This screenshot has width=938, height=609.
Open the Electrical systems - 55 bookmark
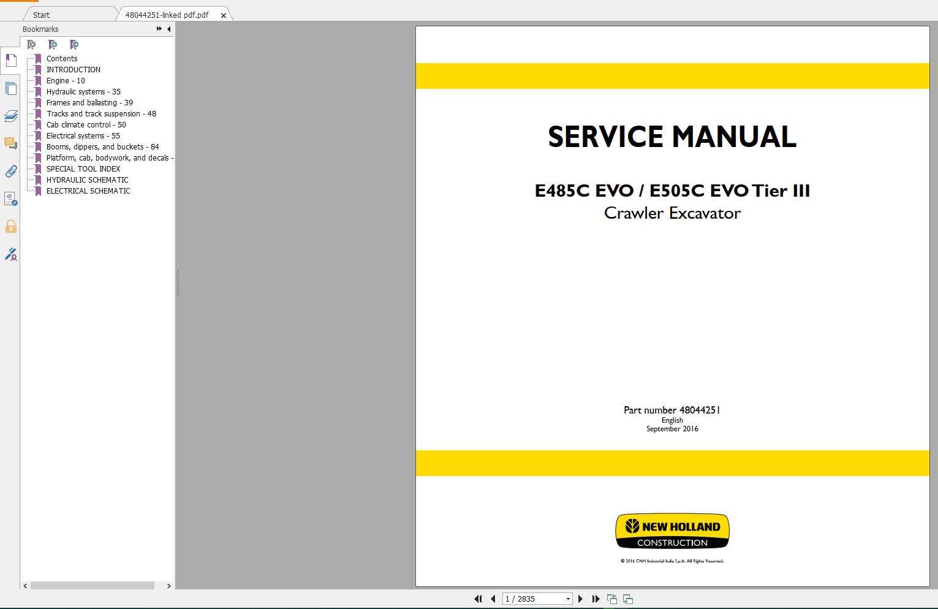click(x=83, y=136)
